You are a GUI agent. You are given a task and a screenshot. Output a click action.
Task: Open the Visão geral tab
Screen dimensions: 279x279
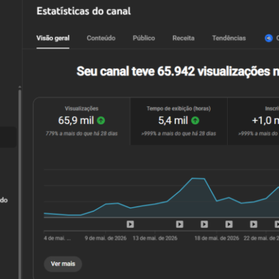pos(53,38)
